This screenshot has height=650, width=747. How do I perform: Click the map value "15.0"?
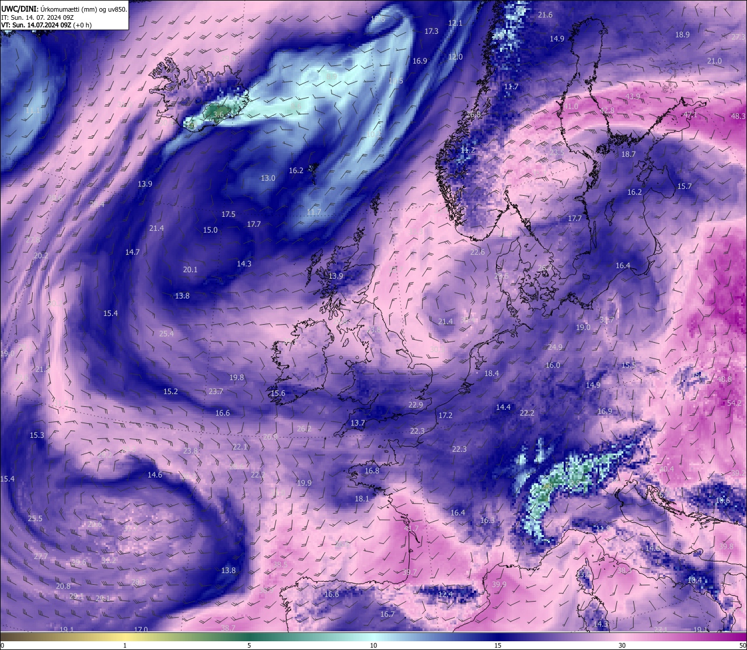(210, 230)
